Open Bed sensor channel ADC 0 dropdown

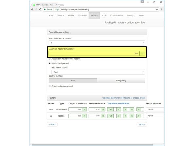155,110
